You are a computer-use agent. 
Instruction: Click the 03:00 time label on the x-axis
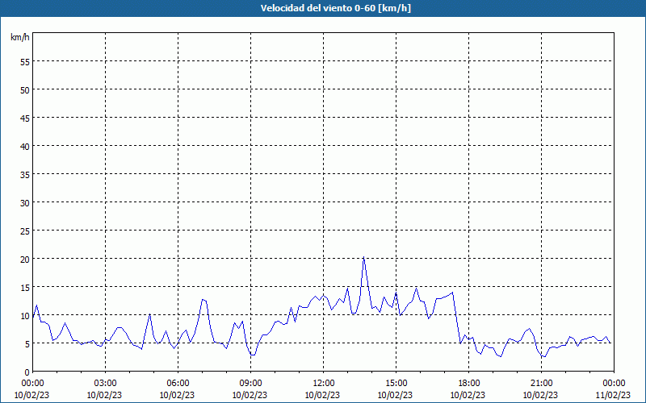click(105, 384)
